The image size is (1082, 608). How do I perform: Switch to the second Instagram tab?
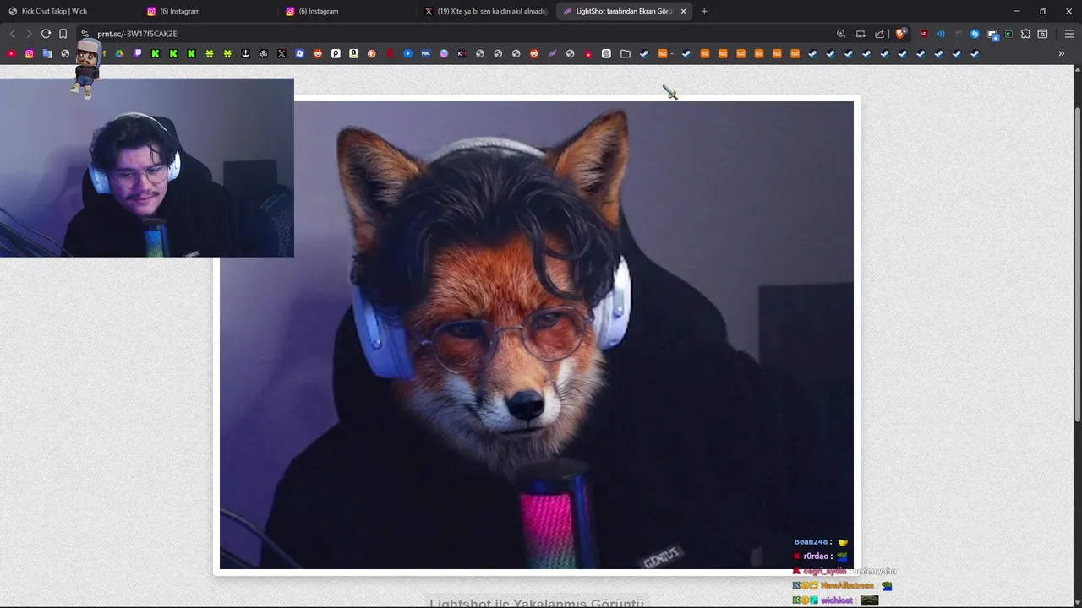[x=347, y=11]
